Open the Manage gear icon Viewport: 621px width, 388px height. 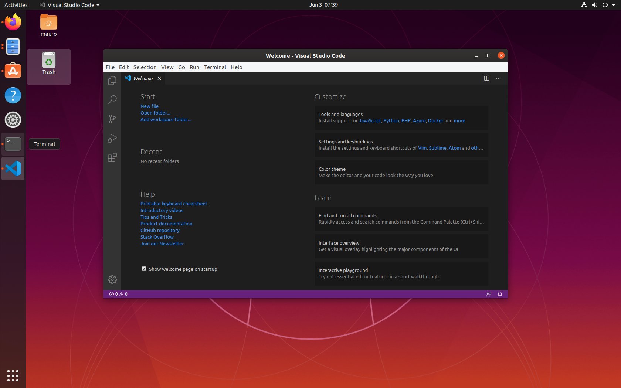click(112, 280)
